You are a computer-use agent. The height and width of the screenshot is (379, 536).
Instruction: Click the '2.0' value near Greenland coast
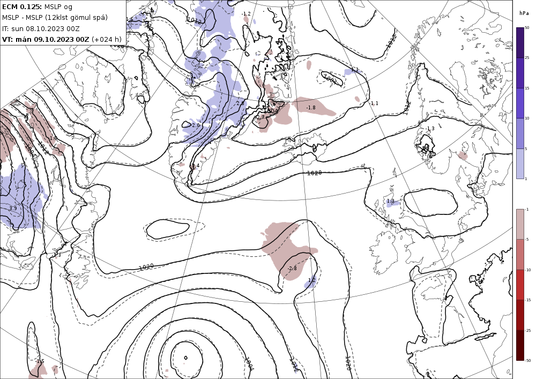[196, 125]
